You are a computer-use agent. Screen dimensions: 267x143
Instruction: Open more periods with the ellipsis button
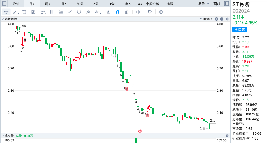click(x=139, y=4)
